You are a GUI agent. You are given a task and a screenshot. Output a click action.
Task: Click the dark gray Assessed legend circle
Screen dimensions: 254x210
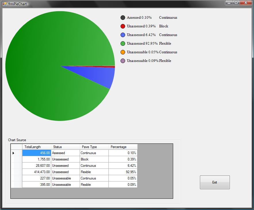click(123, 18)
